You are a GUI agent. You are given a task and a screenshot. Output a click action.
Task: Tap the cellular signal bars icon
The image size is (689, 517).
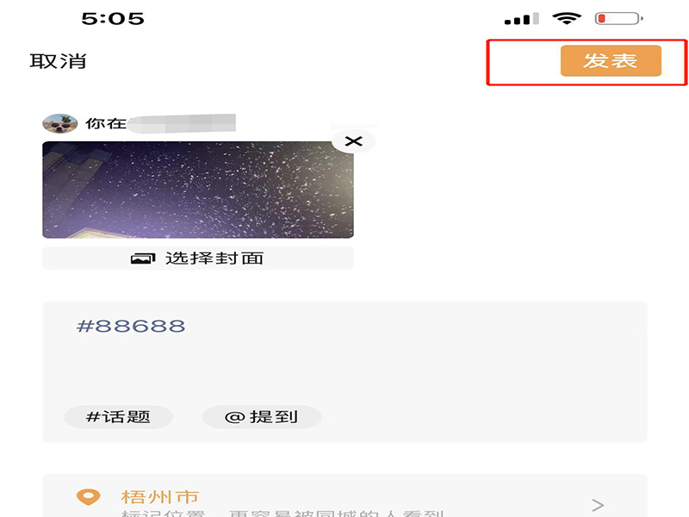click(x=522, y=19)
